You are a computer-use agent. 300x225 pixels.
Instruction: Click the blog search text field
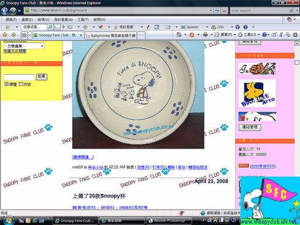19,77
